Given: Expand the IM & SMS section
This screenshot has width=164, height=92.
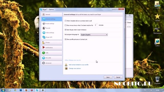Looking at the screenshot, I should click(x=52, y=58).
